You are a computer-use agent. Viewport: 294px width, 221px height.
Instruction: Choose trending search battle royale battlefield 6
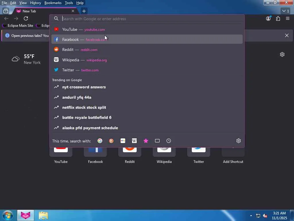tap(147, 117)
